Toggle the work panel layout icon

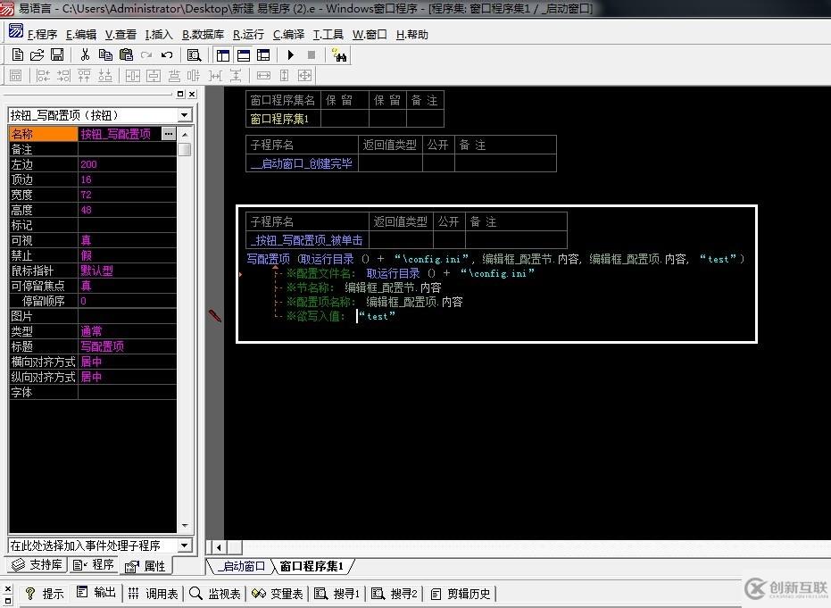(223, 55)
